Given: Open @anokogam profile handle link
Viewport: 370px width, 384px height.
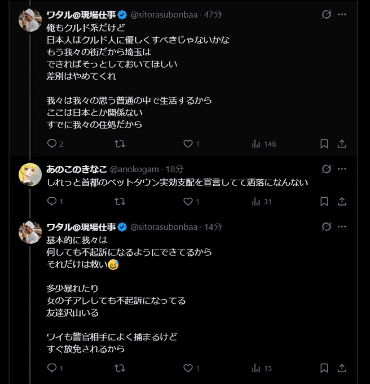Looking at the screenshot, I should click(134, 169).
